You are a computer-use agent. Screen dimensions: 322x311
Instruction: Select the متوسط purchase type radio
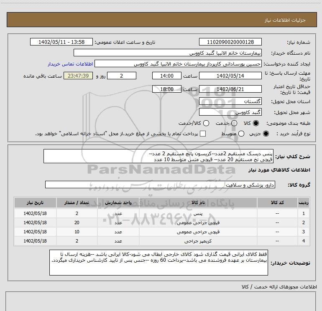tap(241, 134)
